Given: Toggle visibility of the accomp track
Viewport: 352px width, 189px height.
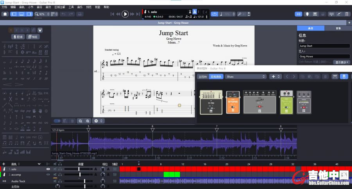Looking at the screenshot, I should point(48,175).
